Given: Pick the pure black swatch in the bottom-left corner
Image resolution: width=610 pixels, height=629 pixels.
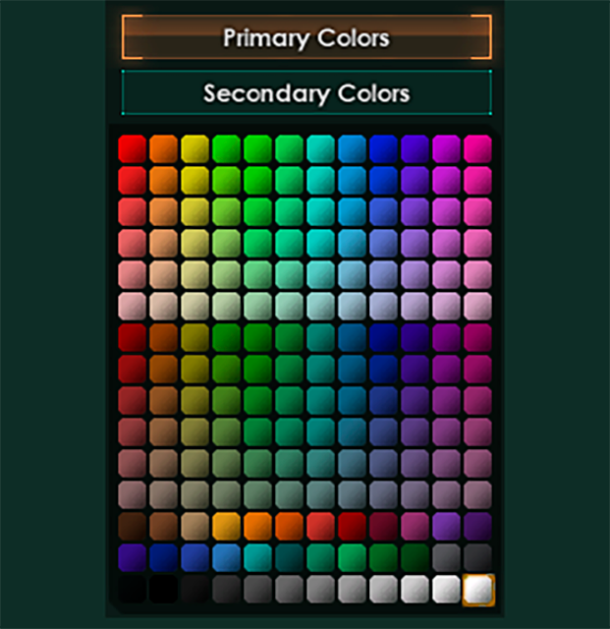Looking at the screenshot, I should (132, 590).
